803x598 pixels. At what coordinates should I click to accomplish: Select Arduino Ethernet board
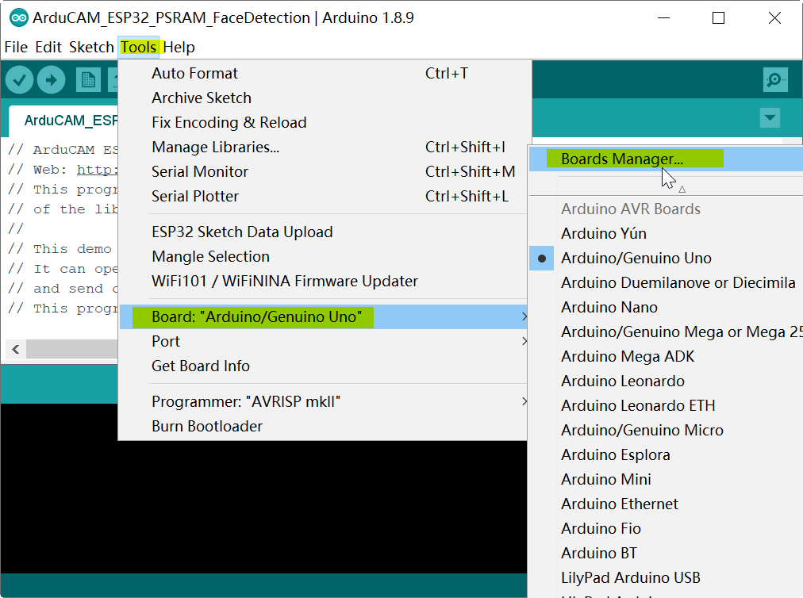coord(666,504)
